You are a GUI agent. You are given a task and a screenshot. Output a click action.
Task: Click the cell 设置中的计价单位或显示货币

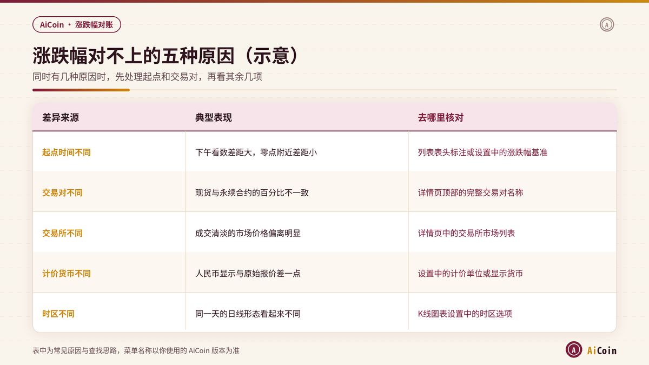[471, 274]
